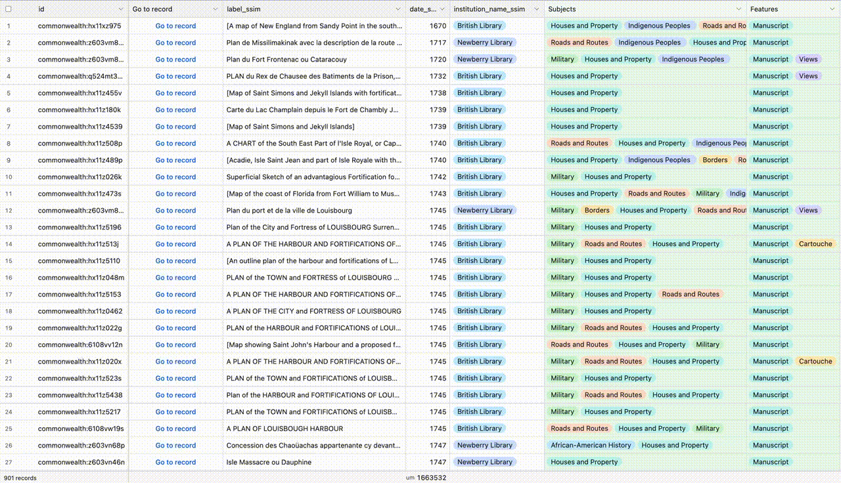Select the sum value 1663532 in the footer
841x483 pixels.
point(431,478)
